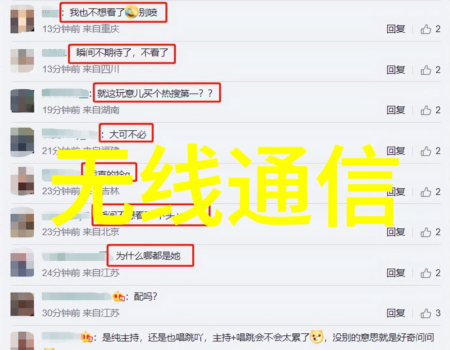Click avatar of the 24分钟前 江苏 commenter
The image size is (450, 350).
22,263
